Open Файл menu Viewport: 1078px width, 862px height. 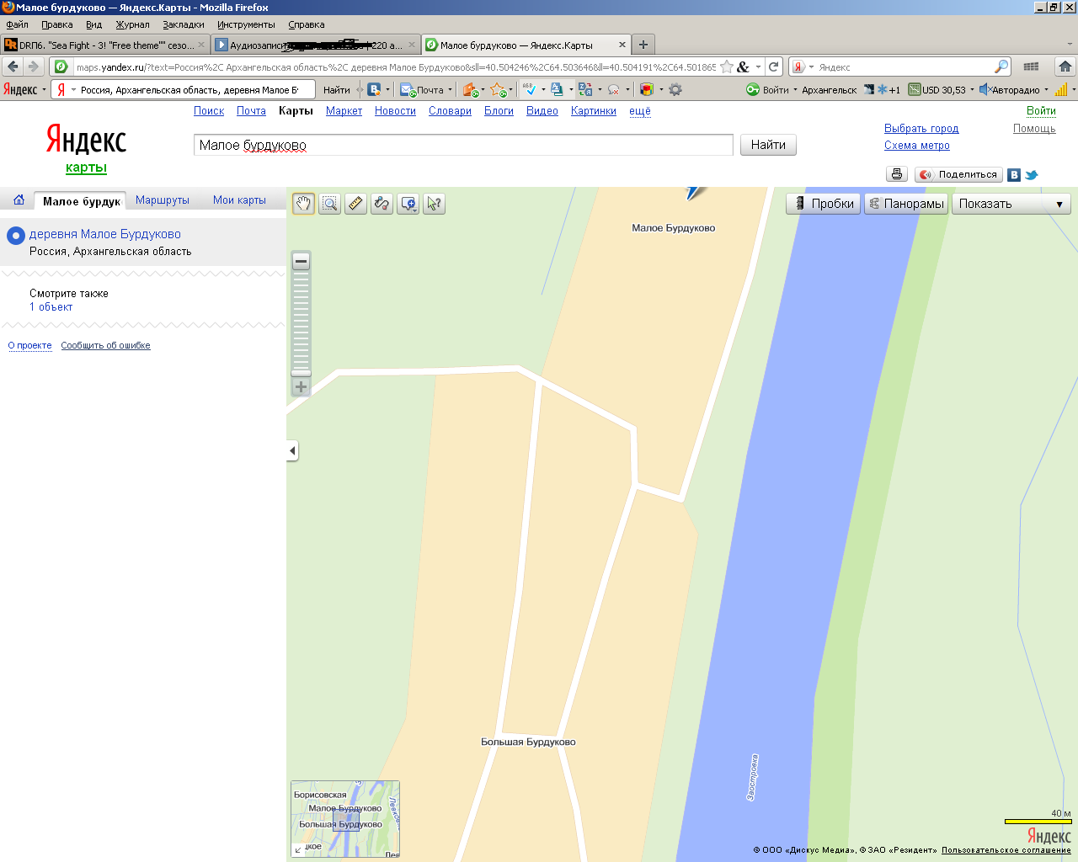coord(18,24)
